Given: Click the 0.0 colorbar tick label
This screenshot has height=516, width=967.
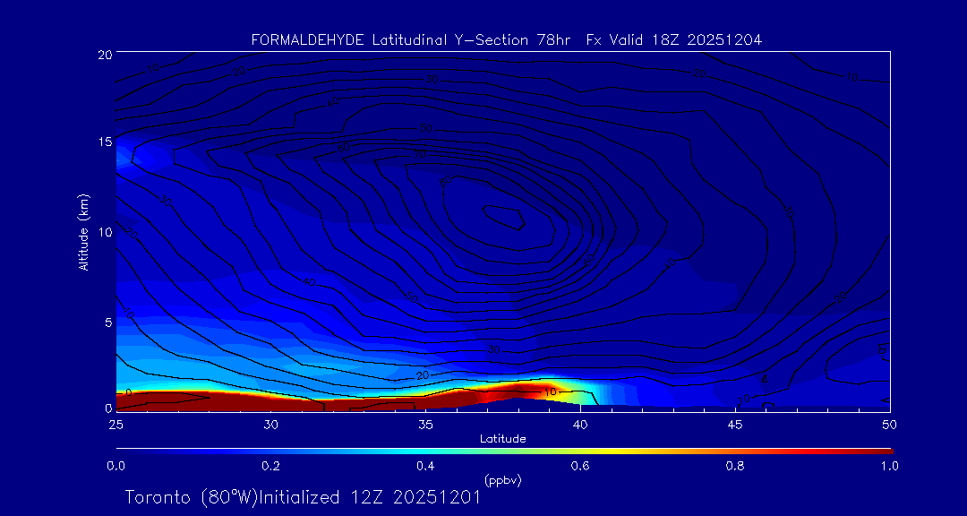Looking at the screenshot, I should [116, 466].
